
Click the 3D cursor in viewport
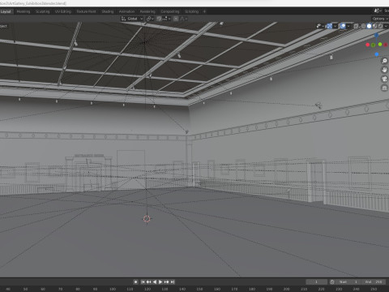pyautogui.click(x=147, y=219)
